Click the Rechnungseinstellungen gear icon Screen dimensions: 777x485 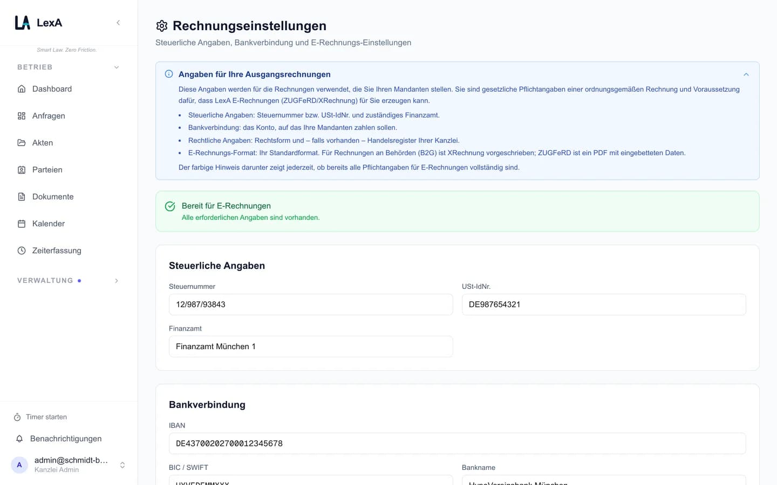point(162,26)
